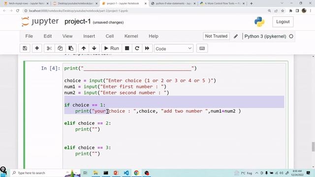The height and width of the screenshot is (177, 315).
Task: Open the tab search chevron in title bar
Action: (282, 3)
